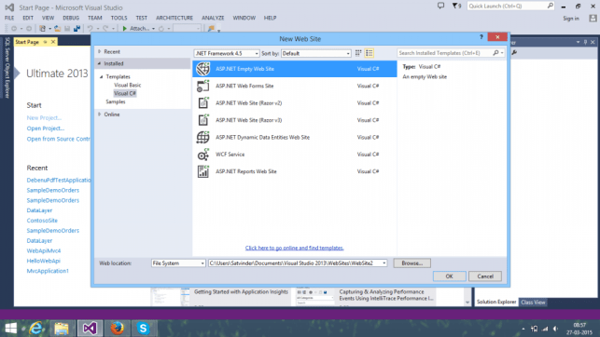
Task: Switch to medium icons list view
Action: 370,53
